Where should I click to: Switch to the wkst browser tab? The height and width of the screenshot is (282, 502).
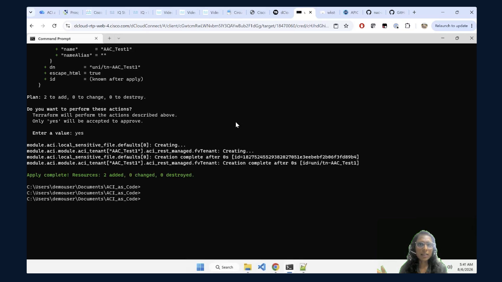coord(328,12)
